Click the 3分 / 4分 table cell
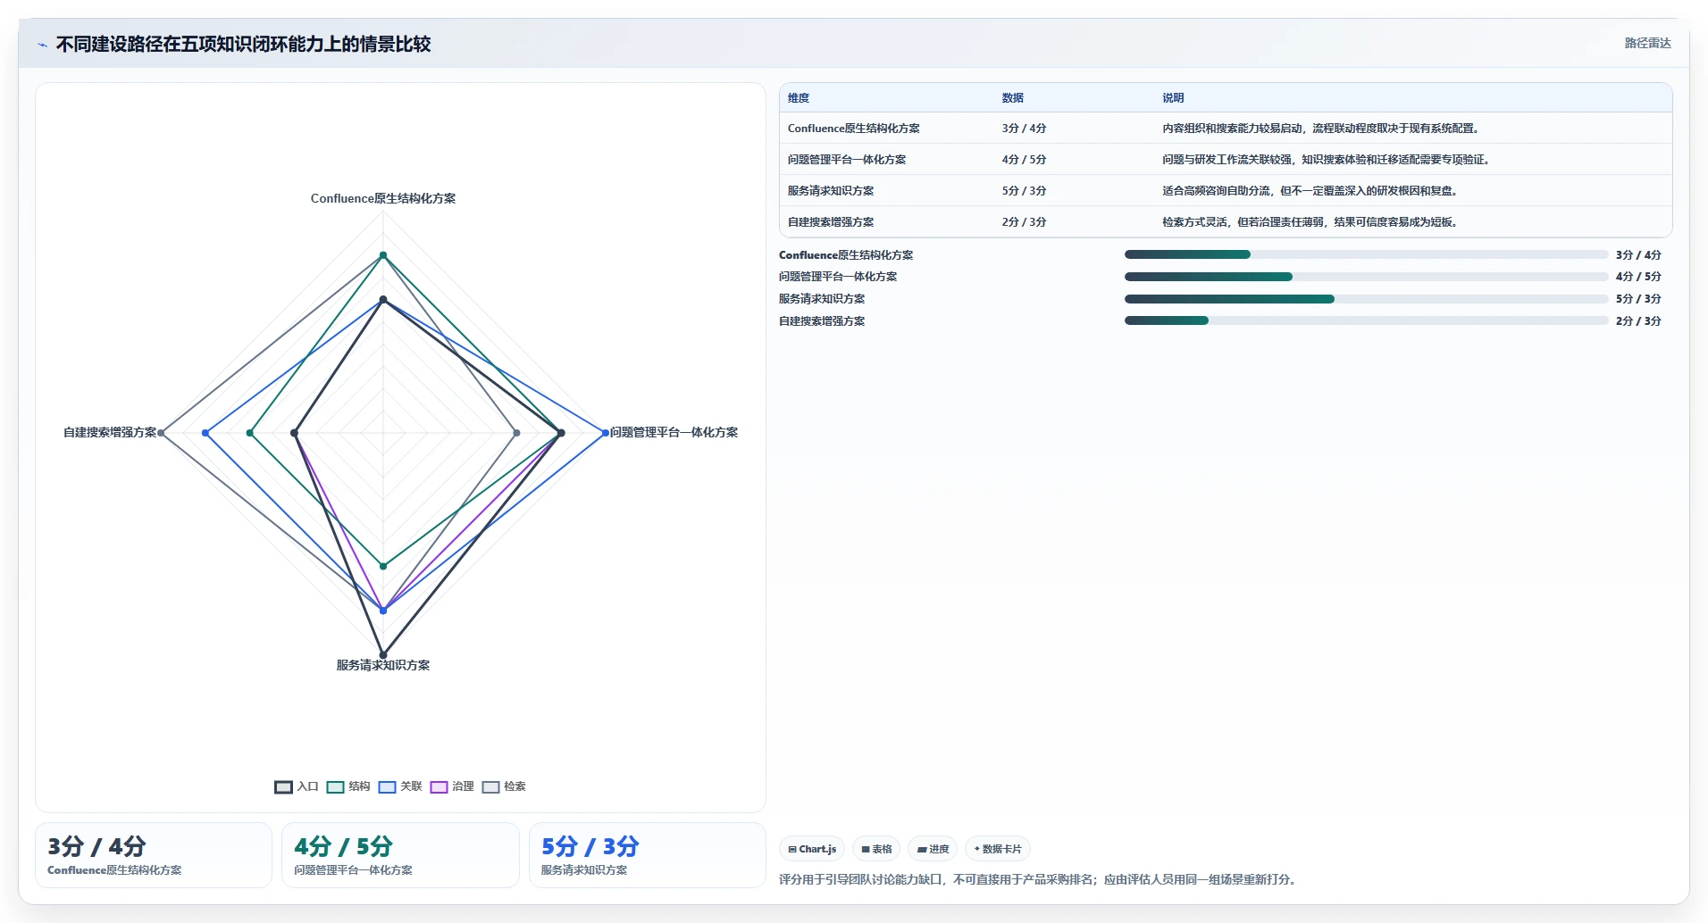Screen dimensions: 1708x923 [x=1024, y=129]
